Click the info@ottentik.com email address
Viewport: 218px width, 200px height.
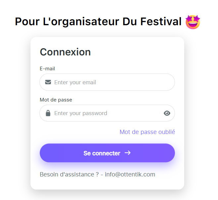pos(130,174)
